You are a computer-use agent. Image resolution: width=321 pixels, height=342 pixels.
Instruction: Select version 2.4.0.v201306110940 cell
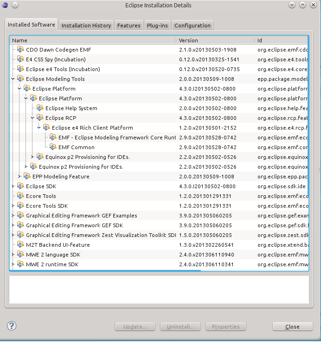(x=206, y=255)
